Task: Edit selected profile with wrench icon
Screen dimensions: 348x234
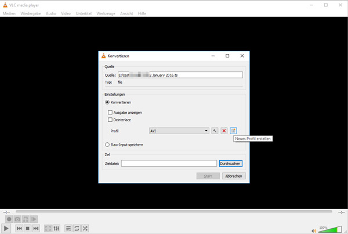Action: point(215,131)
